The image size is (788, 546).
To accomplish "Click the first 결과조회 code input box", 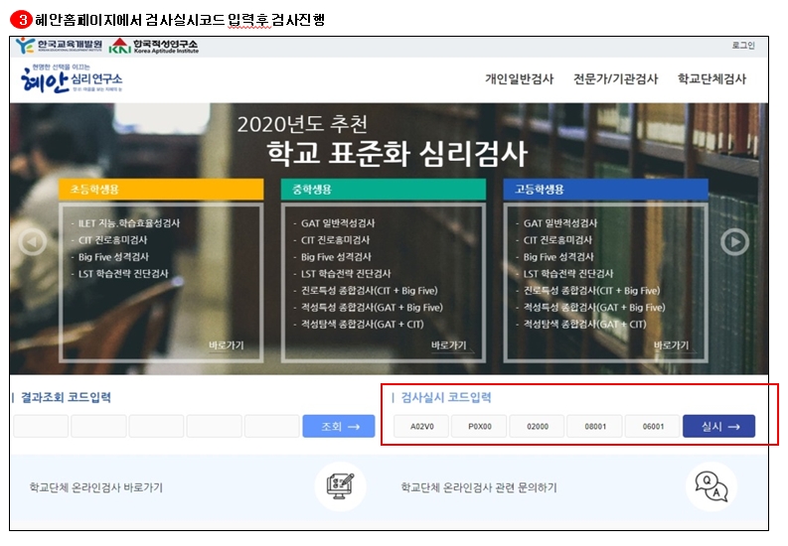I will click(41, 426).
